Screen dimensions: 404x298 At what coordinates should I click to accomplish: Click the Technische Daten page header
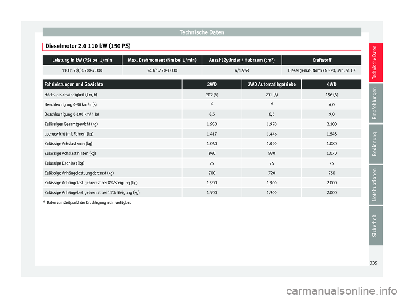(x=202, y=32)
